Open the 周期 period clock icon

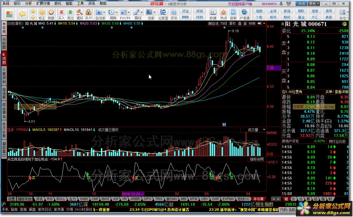tap(111, 12)
